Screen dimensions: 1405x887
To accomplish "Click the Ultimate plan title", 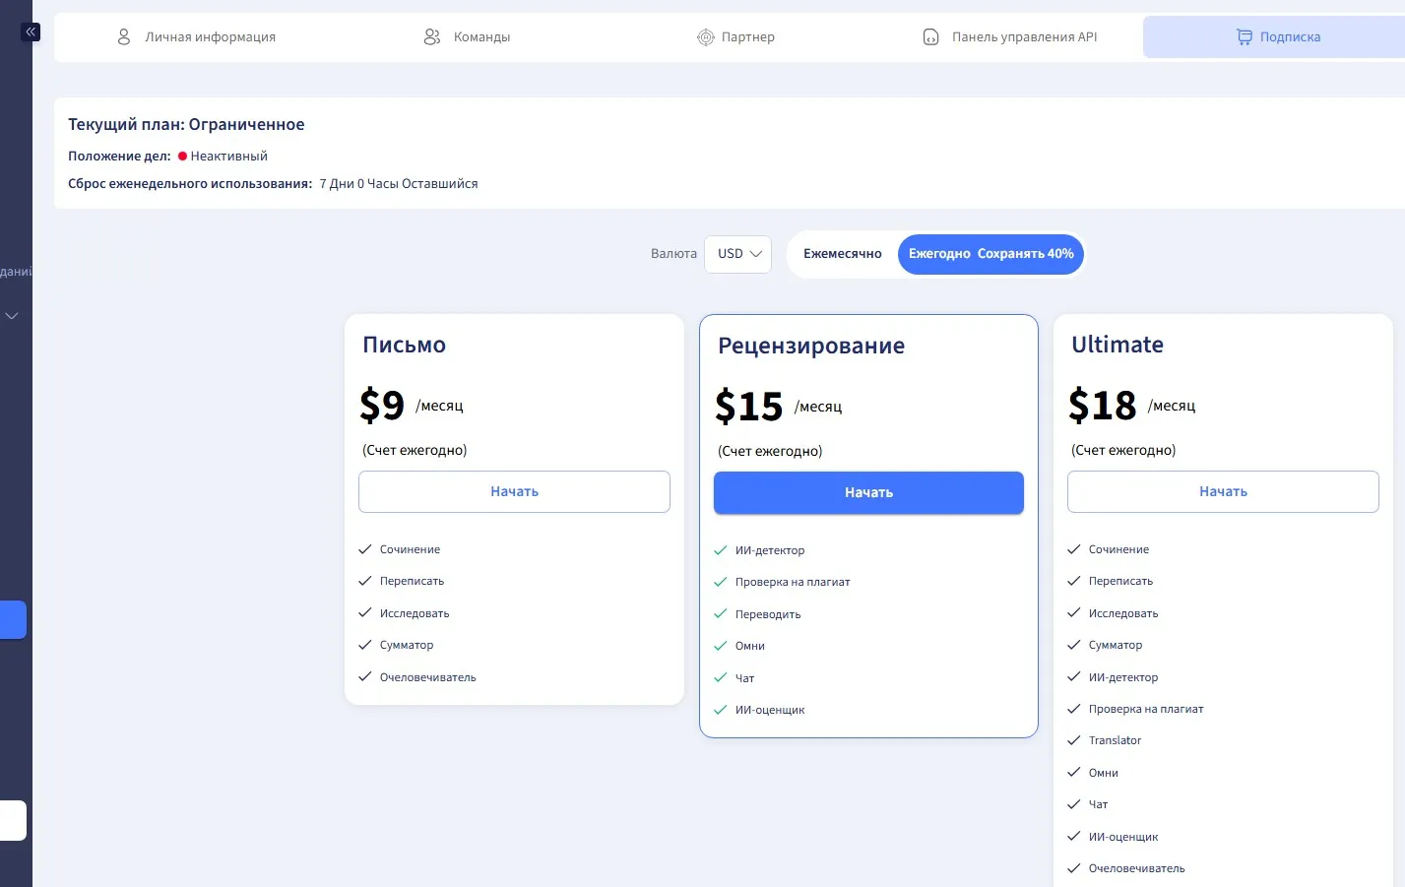I will pos(1118,345).
